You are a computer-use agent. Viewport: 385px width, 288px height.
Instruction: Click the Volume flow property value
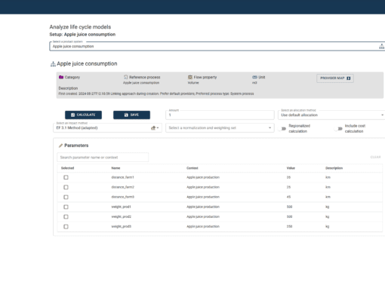193,83
